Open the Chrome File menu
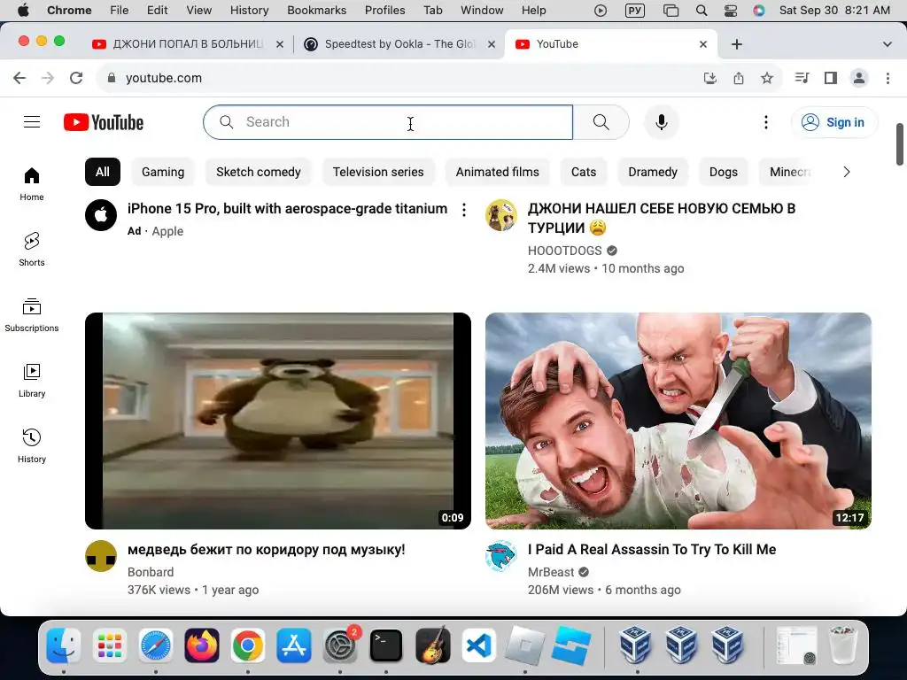The image size is (907, 680). 120,11
